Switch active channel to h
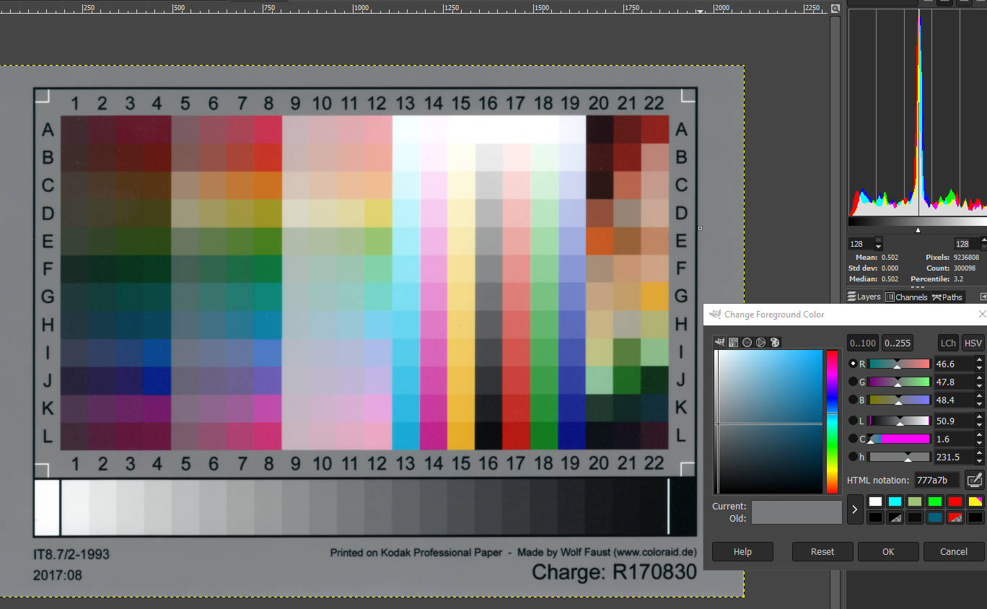The width and height of the screenshot is (987, 609). click(x=851, y=456)
